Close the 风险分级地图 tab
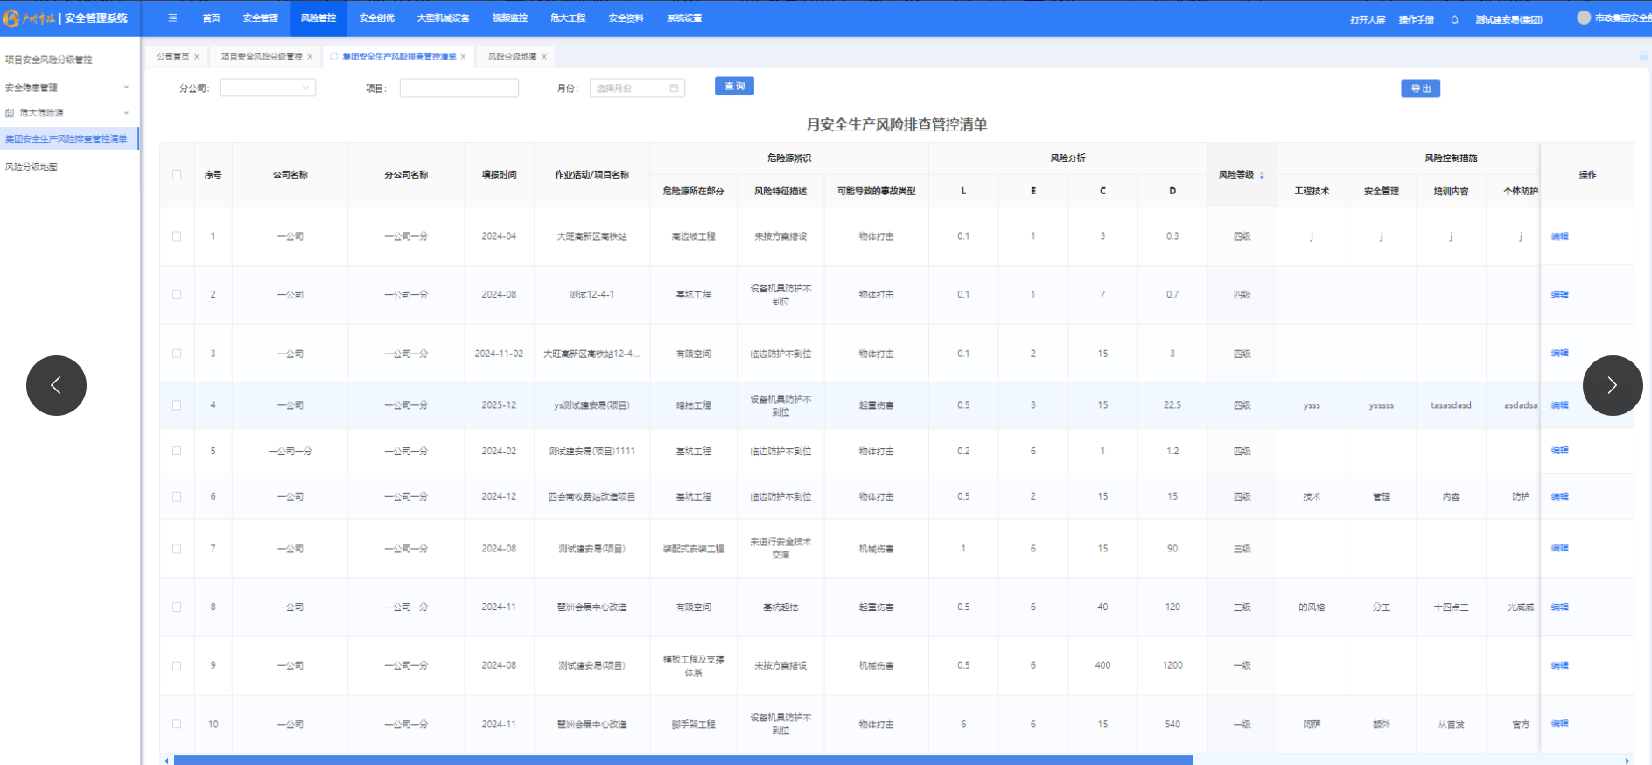1652x765 pixels. pos(544,57)
